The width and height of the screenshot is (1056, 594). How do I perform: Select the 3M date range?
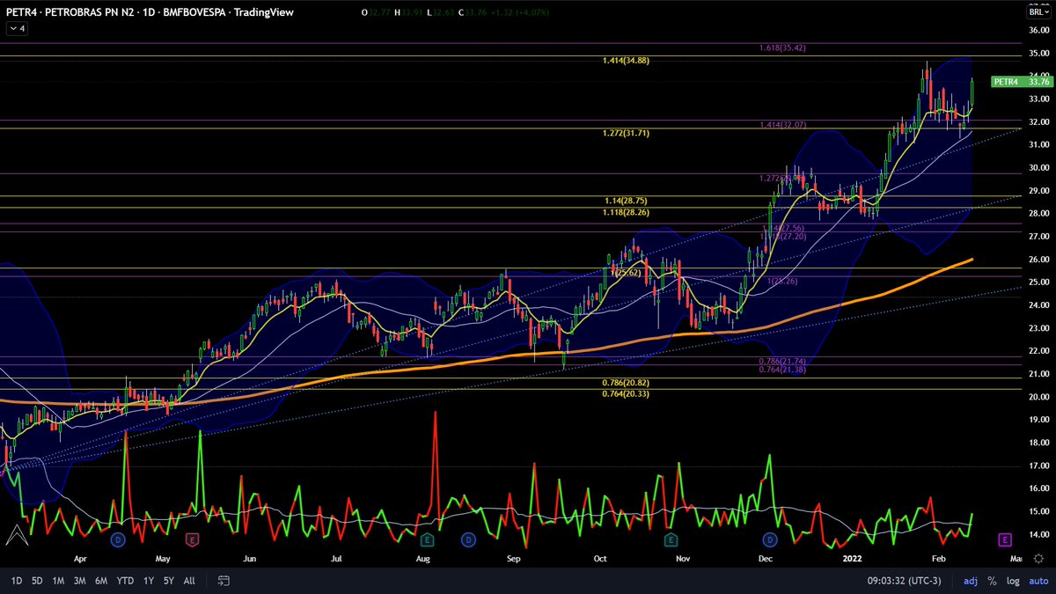click(x=79, y=581)
